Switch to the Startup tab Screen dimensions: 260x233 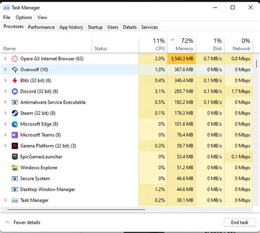(95, 27)
